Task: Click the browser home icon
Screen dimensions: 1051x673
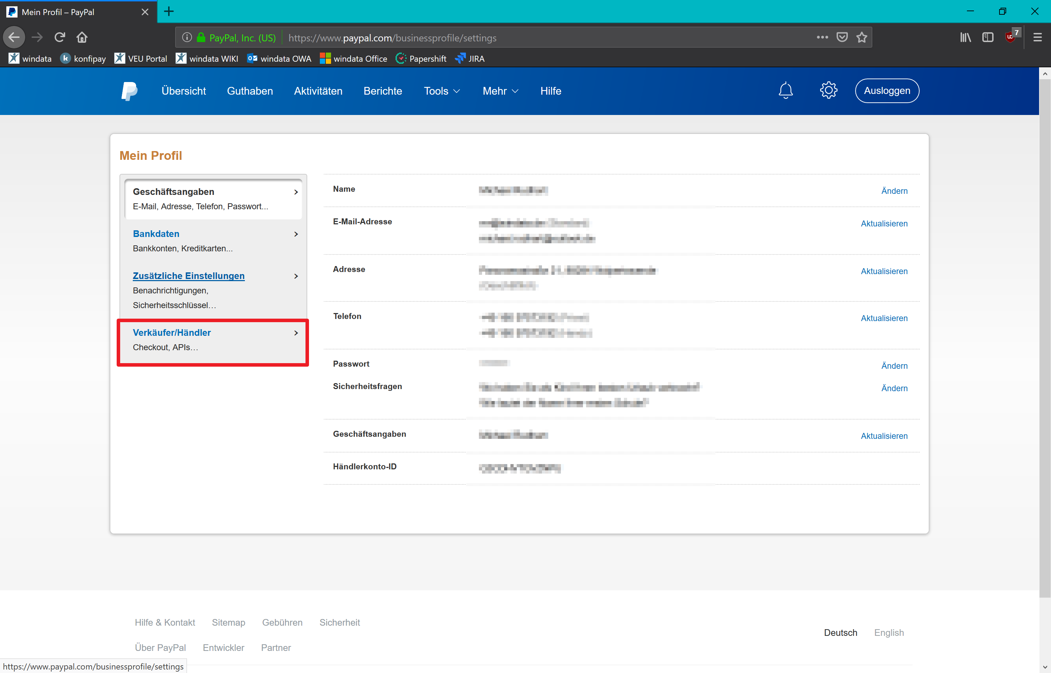Action: pos(82,37)
